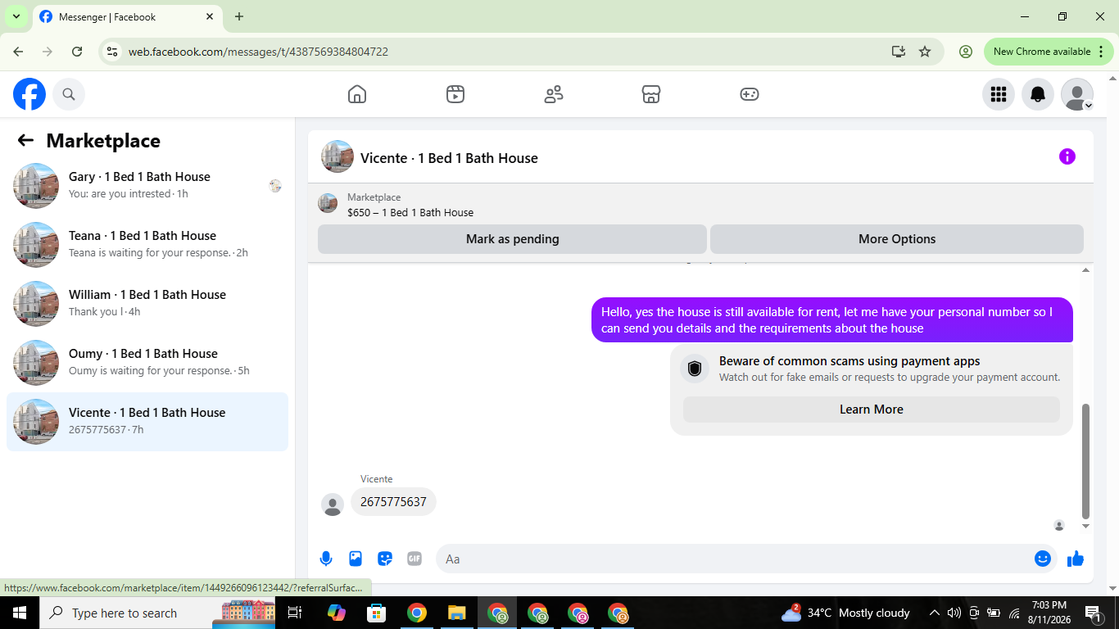Click Vicente's message 2675775637
1119x629 pixels.
pyautogui.click(x=393, y=502)
